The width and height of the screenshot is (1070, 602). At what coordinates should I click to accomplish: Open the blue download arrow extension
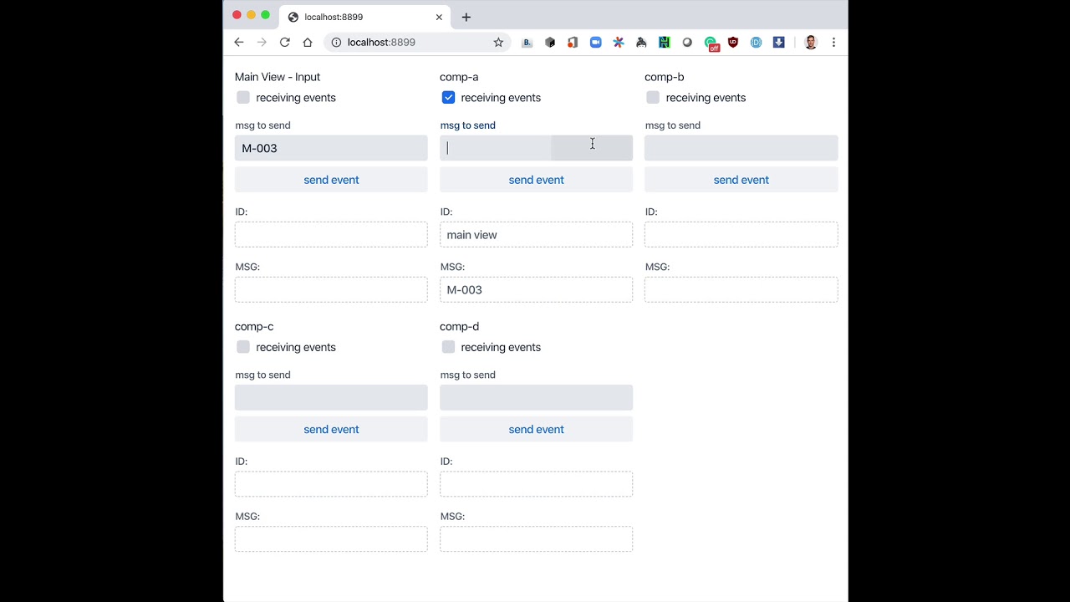point(779,42)
